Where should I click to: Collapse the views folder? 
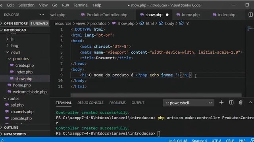[x=7, y=52]
